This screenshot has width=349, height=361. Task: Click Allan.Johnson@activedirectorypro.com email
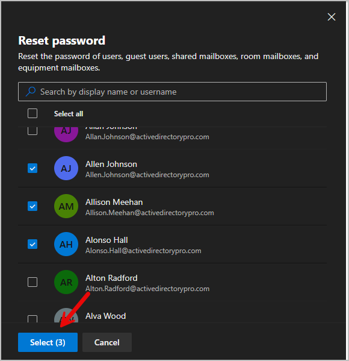[x=147, y=137]
